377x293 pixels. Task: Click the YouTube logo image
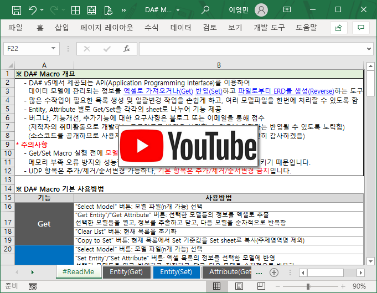(188, 146)
